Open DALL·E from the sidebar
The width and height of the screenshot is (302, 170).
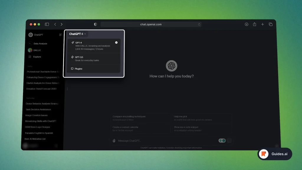35,50
